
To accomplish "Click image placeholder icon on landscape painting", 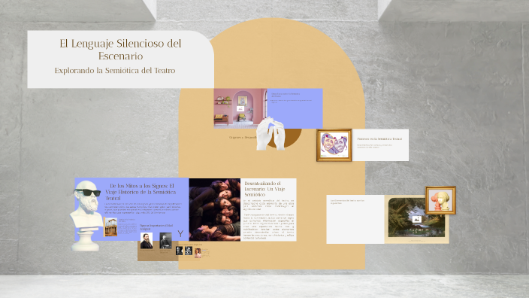I will tap(416, 219).
